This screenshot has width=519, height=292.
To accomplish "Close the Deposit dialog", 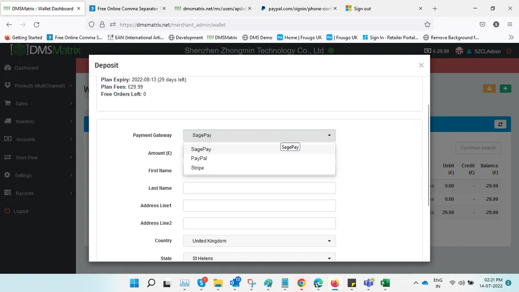I will (421, 65).
